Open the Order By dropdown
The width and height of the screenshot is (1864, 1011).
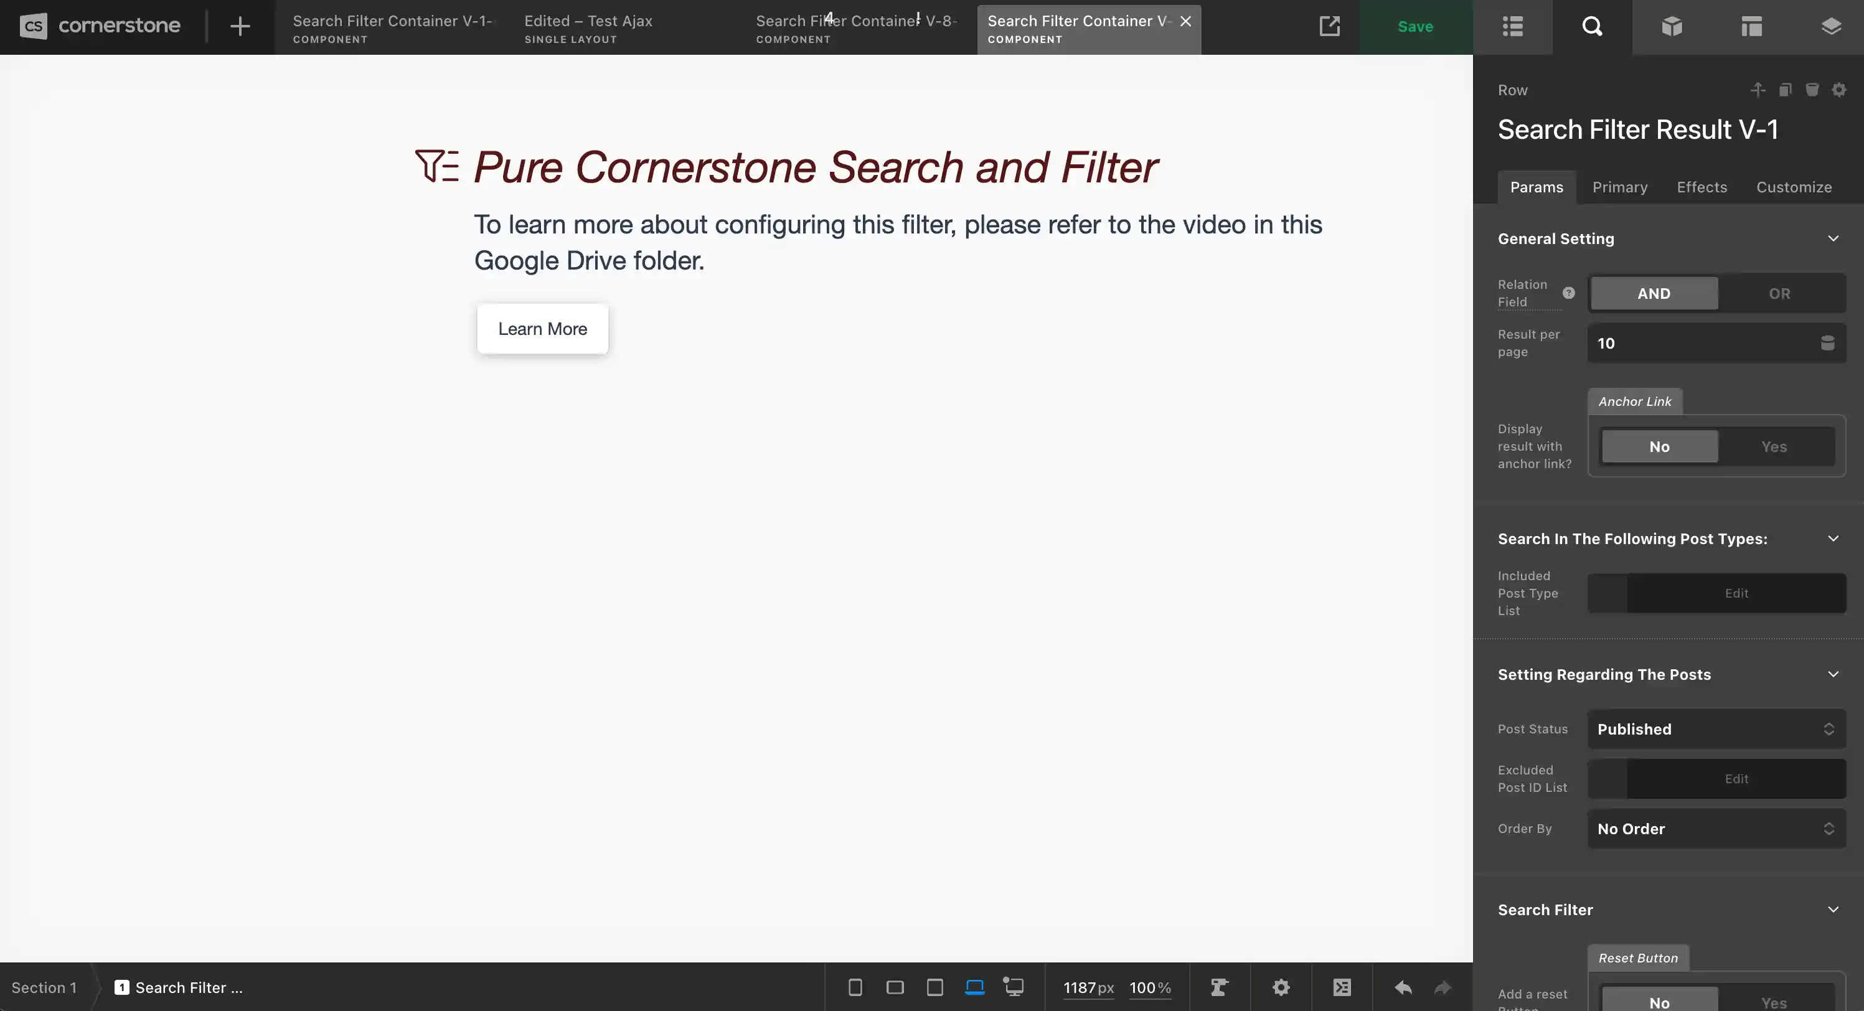point(1716,829)
